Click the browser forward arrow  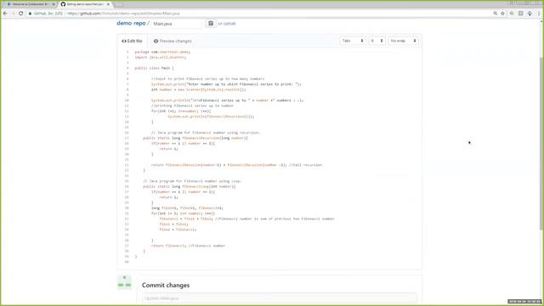click(13, 14)
